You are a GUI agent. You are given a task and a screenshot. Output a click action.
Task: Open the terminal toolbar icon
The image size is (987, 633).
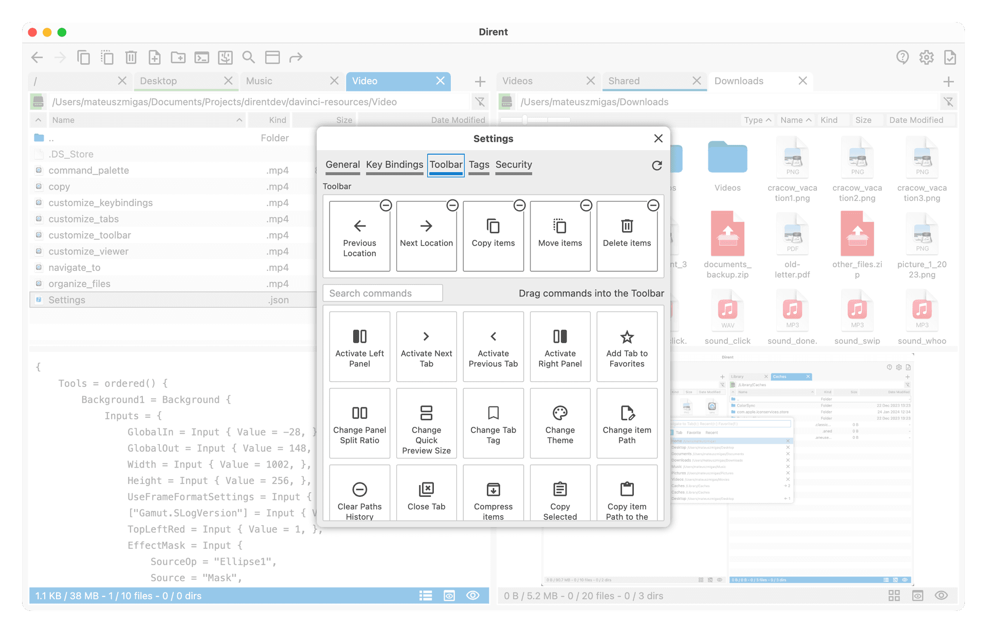[202, 57]
